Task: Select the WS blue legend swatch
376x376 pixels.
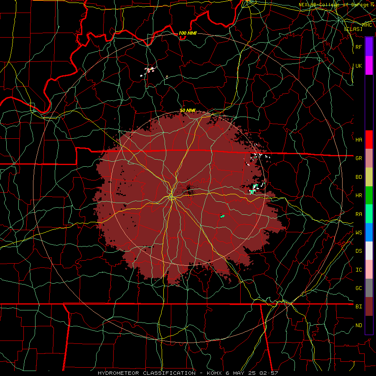Action: click(x=369, y=232)
